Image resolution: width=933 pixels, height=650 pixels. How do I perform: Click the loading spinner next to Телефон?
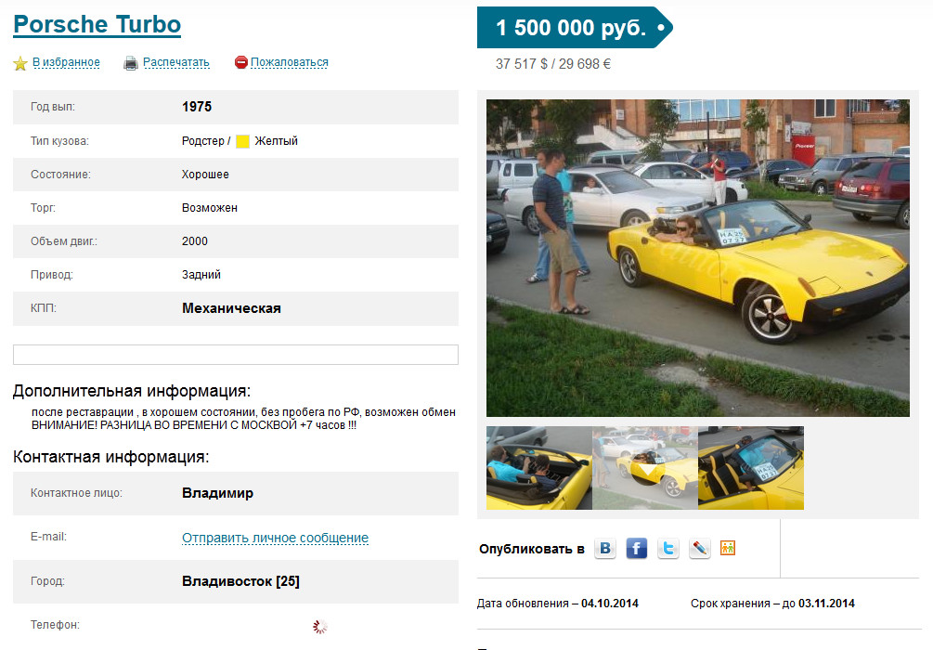(320, 626)
